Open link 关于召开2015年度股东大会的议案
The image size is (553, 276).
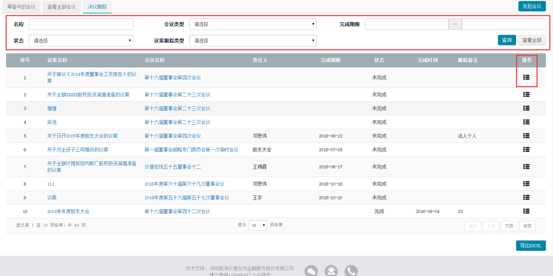(x=82, y=136)
